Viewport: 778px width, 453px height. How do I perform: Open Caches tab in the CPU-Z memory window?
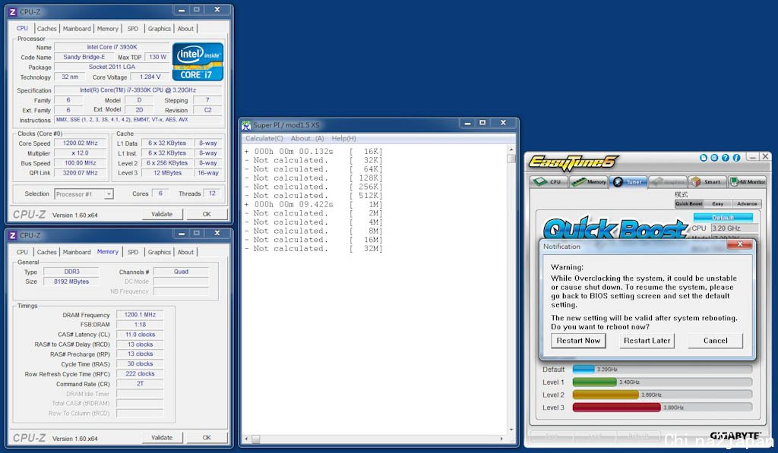click(x=46, y=252)
